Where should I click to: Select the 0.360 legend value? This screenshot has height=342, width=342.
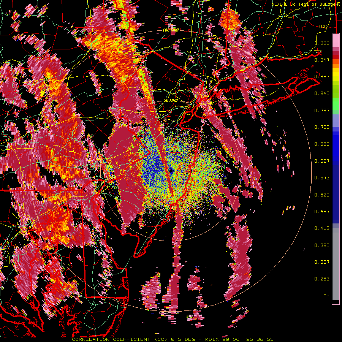[x=322, y=245]
